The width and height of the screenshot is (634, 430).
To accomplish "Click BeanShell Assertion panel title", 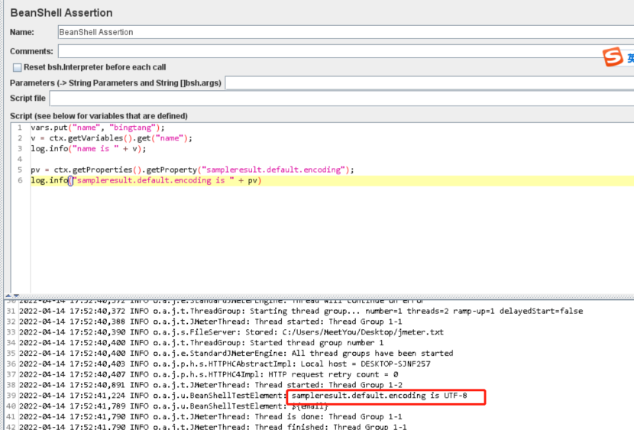I will (61, 13).
